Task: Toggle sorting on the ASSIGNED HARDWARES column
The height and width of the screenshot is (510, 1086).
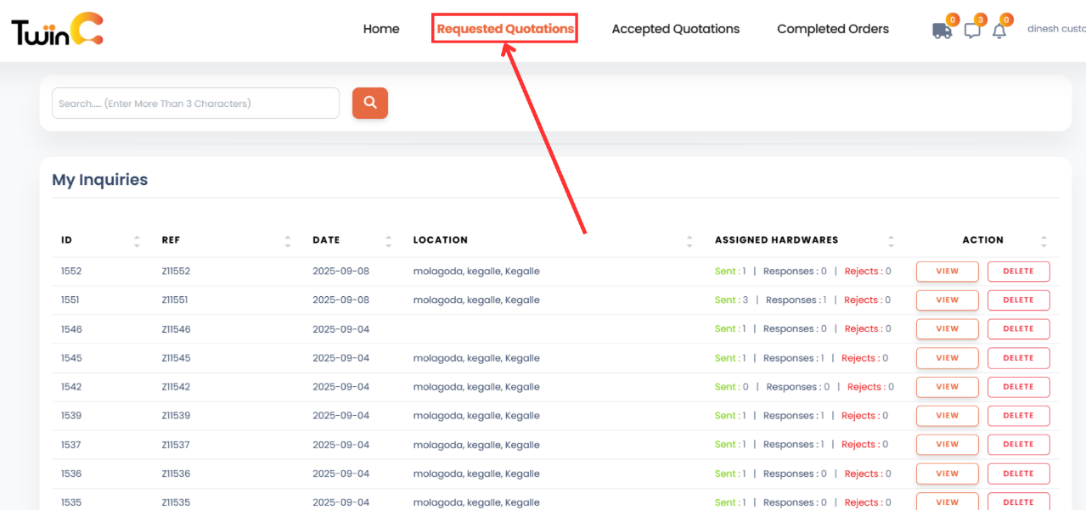Action: click(890, 240)
